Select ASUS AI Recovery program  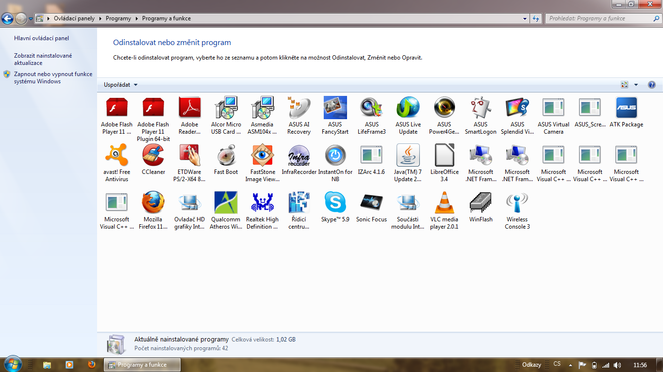[299, 116]
